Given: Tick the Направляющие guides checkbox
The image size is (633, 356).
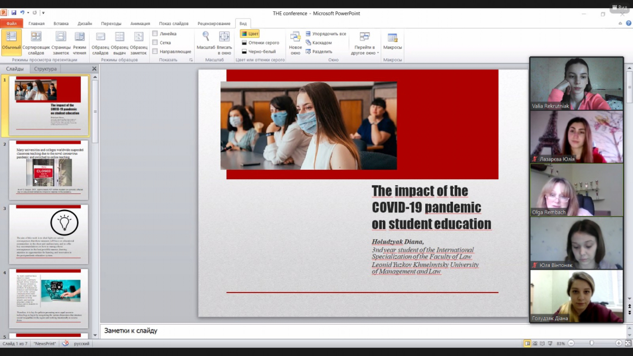Looking at the screenshot, I should [155, 52].
